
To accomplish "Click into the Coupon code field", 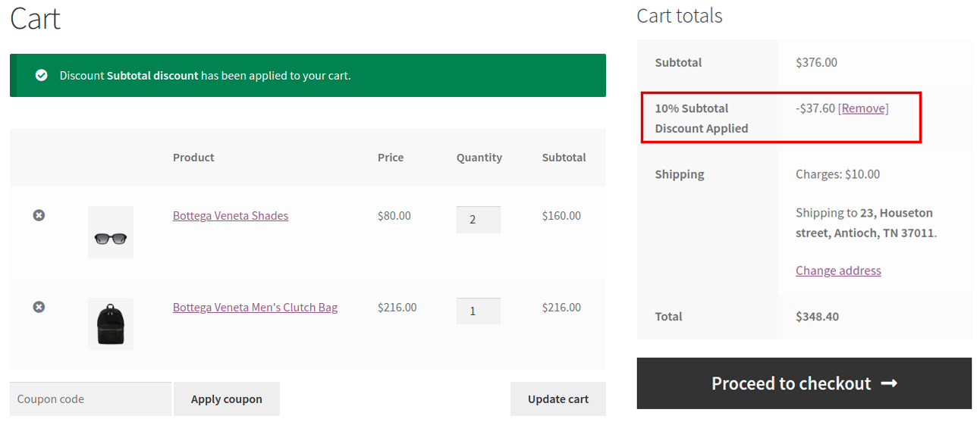I will [90, 399].
